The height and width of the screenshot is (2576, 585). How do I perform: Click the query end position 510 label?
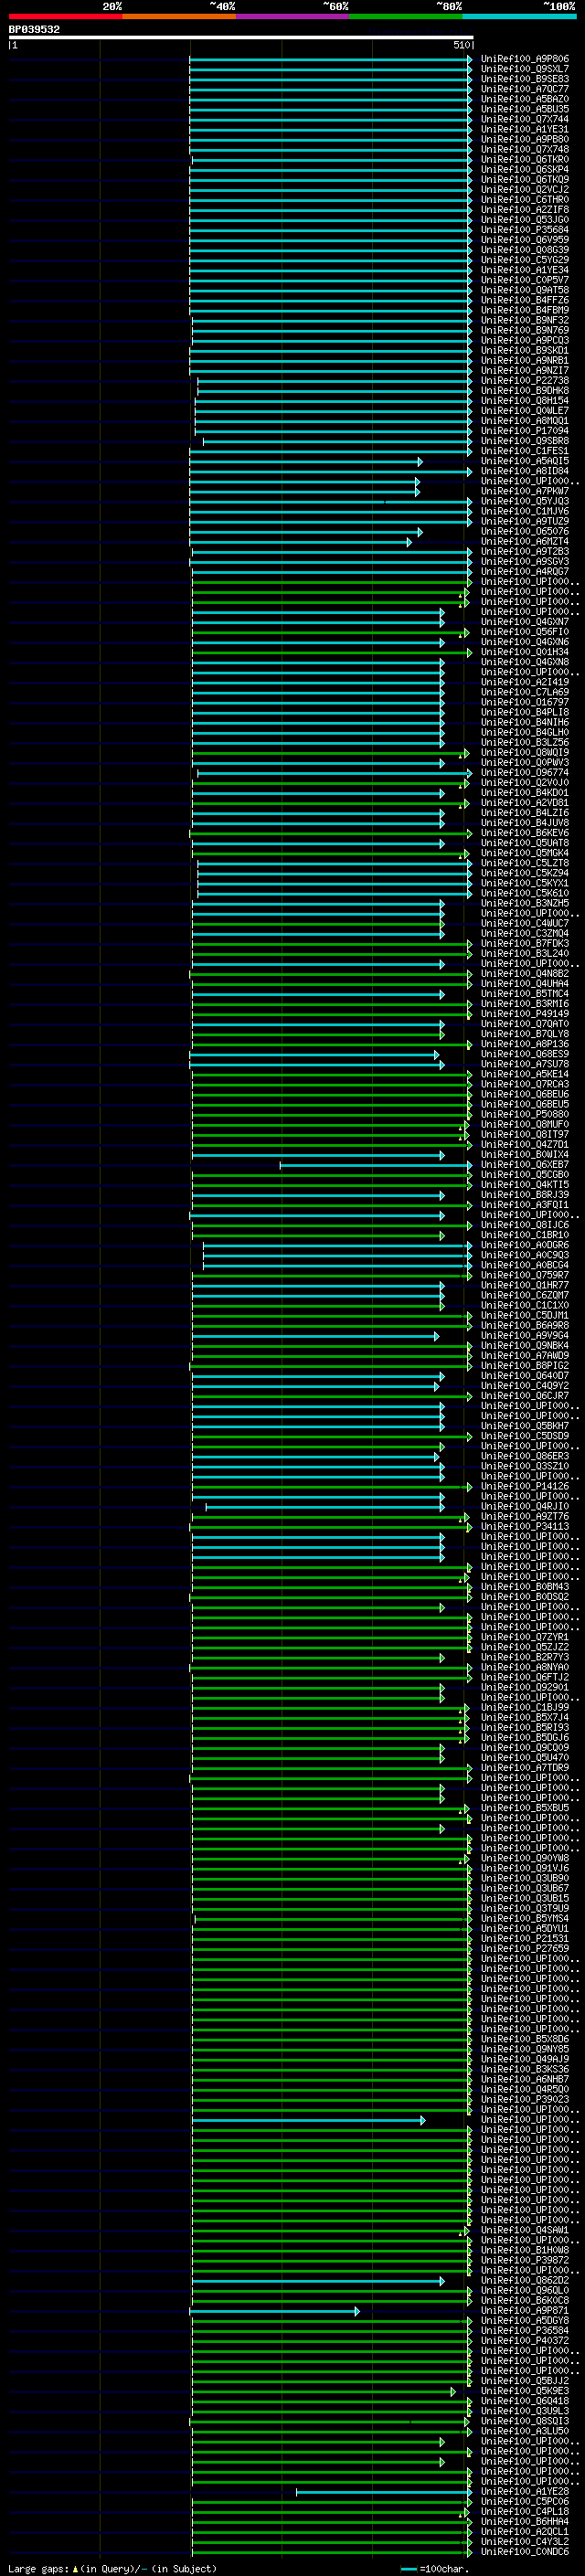point(461,45)
